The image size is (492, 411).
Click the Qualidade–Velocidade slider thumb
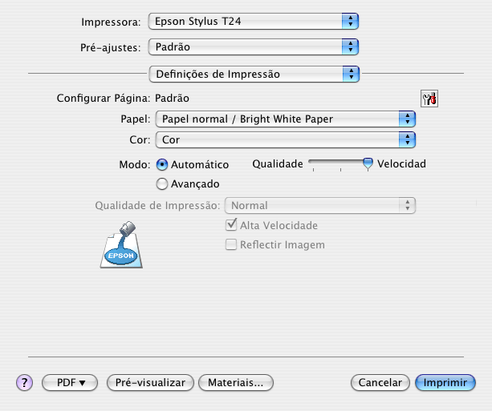click(368, 163)
